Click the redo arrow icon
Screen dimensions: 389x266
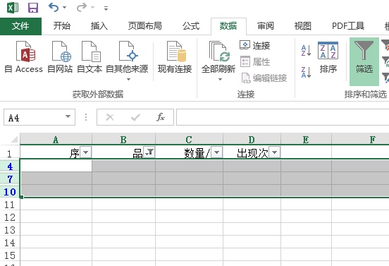point(81,8)
